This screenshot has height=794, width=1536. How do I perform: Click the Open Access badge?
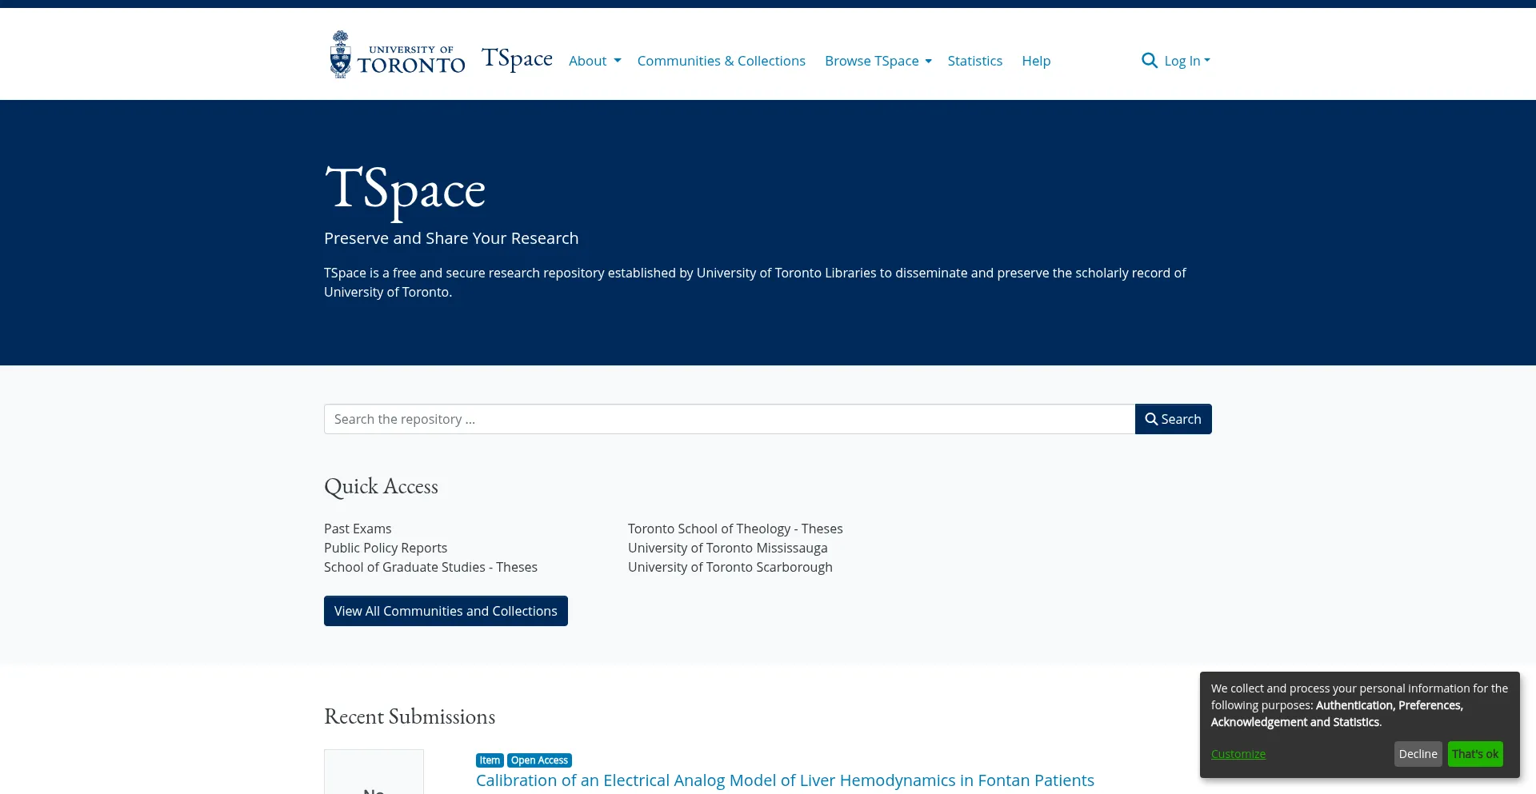[x=539, y=760]
